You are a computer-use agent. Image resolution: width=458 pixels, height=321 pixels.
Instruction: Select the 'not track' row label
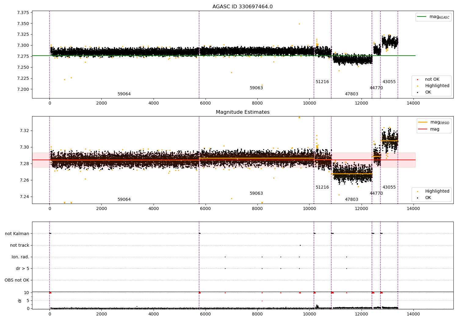pyautogui.click(x=20, y=245)
